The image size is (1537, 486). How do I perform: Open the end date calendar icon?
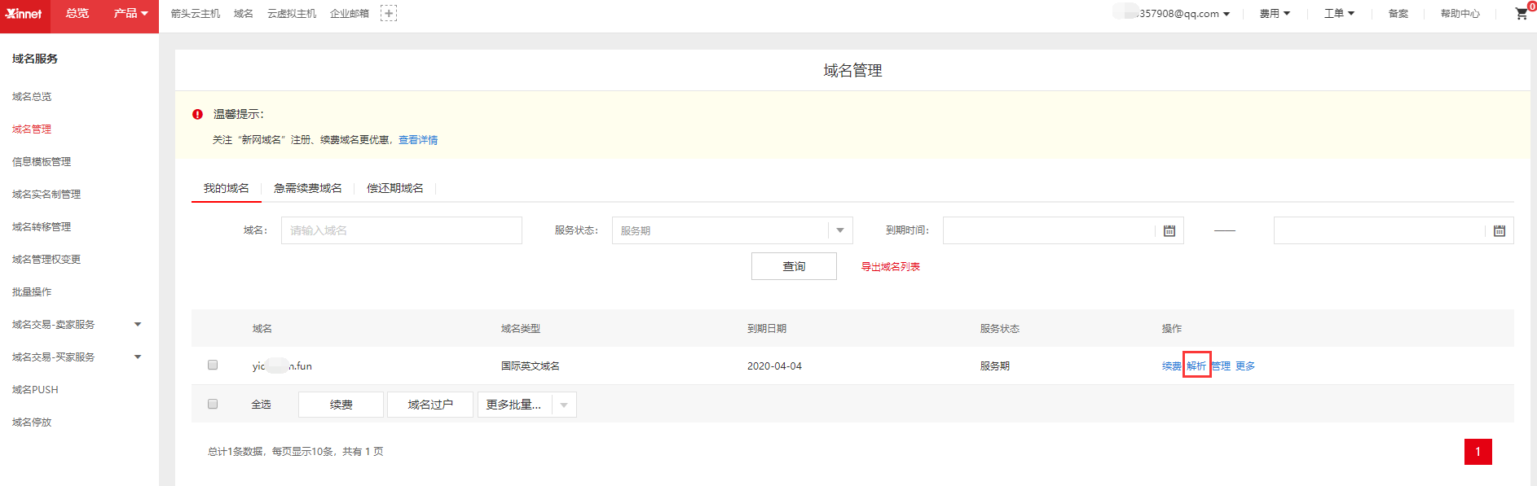[1499, 231]
